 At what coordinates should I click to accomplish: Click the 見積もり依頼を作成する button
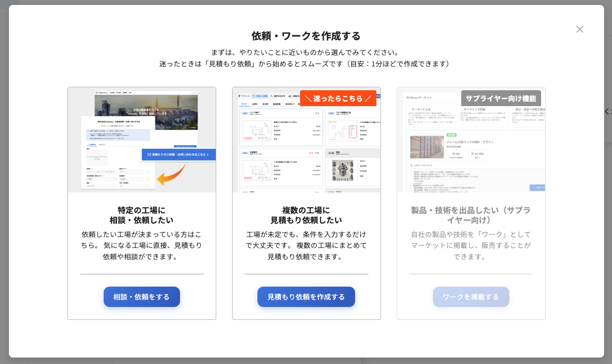pos(306,297)
